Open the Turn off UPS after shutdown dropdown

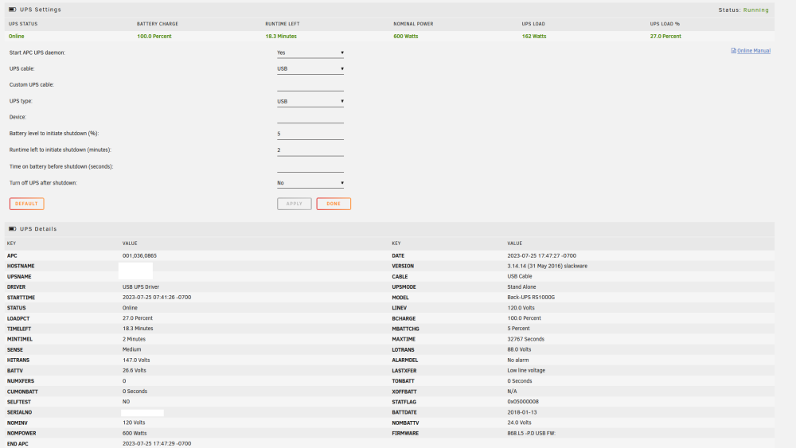[x=310, y=183]
